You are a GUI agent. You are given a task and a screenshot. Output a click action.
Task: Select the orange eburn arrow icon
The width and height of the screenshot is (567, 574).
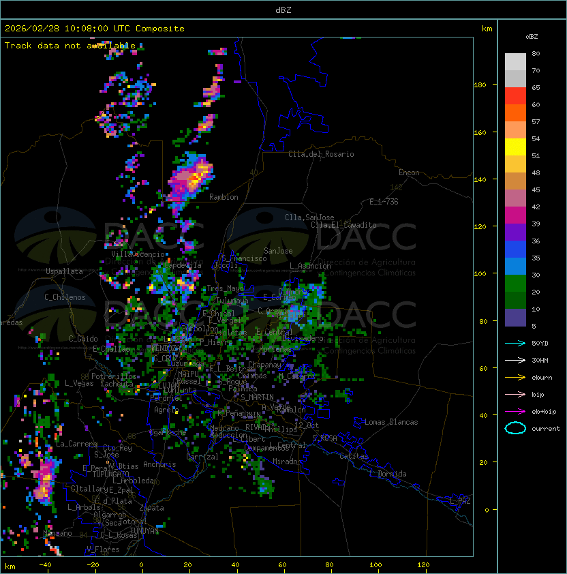click(x=516, y=378)
